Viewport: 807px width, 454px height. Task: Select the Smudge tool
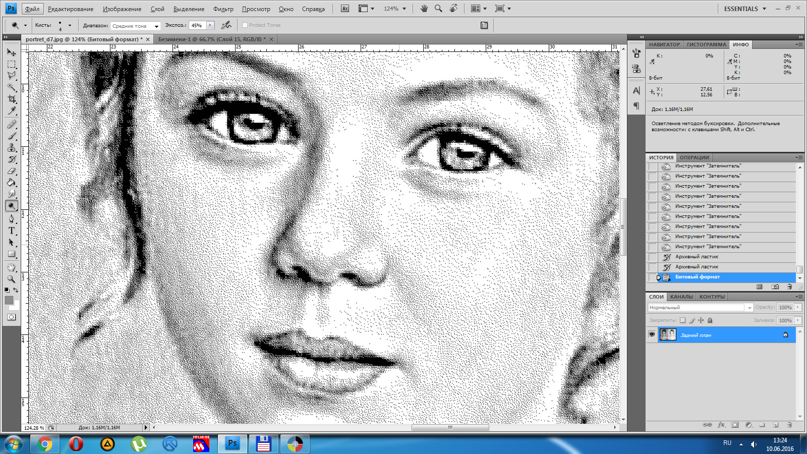tap(11, 194)
